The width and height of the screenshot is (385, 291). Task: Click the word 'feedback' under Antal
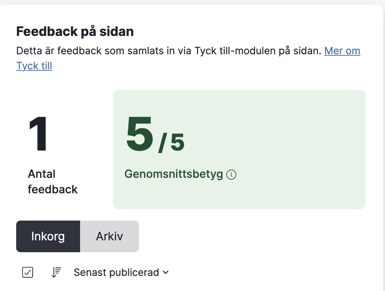[x=52, y=189]
